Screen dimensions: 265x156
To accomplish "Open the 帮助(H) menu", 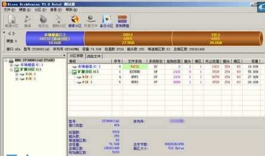I will pos(72,10).
